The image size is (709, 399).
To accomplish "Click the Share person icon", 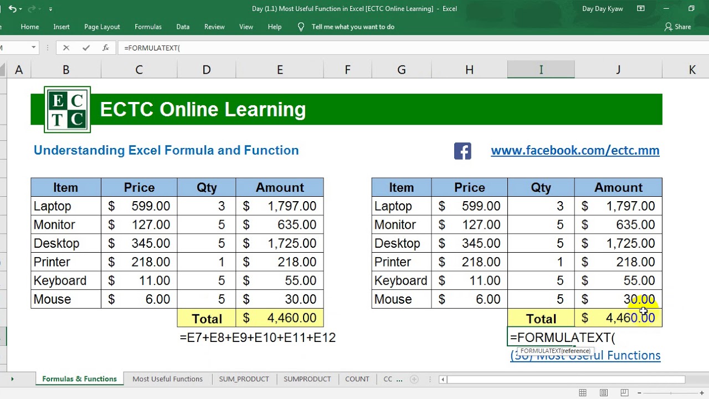I will 668,27.
